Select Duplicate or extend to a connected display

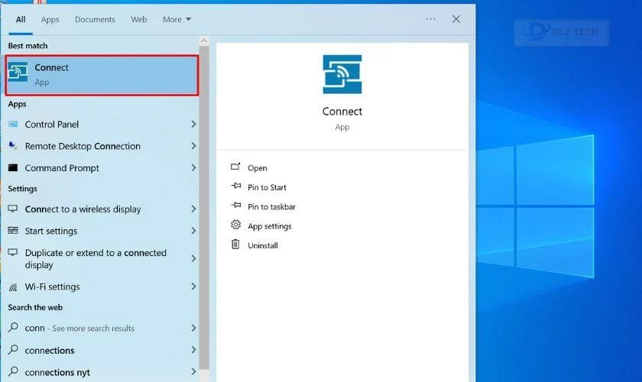pyautogui.click(x=96, y=259)
